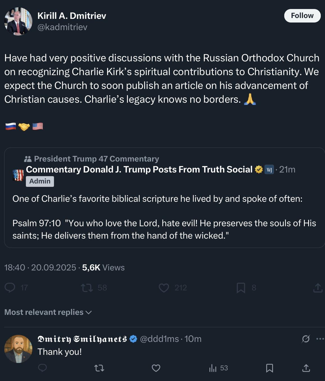Open the quoted Psalm 97:10 post
Viewport: 325px width, 381px height.
[164, 198]
